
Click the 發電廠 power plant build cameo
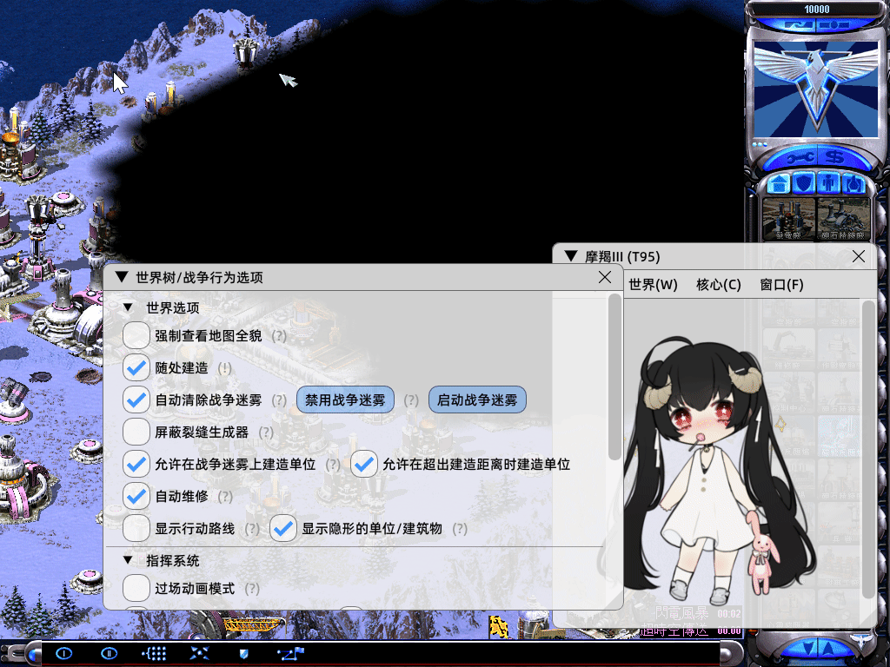click(789, 218)
